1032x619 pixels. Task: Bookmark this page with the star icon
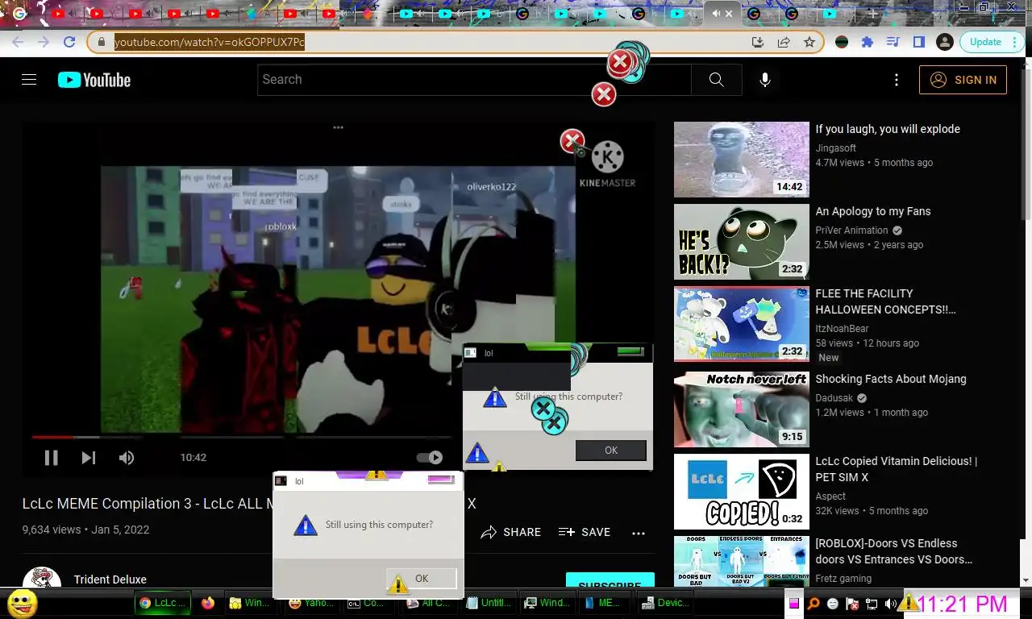pos(809,42)
